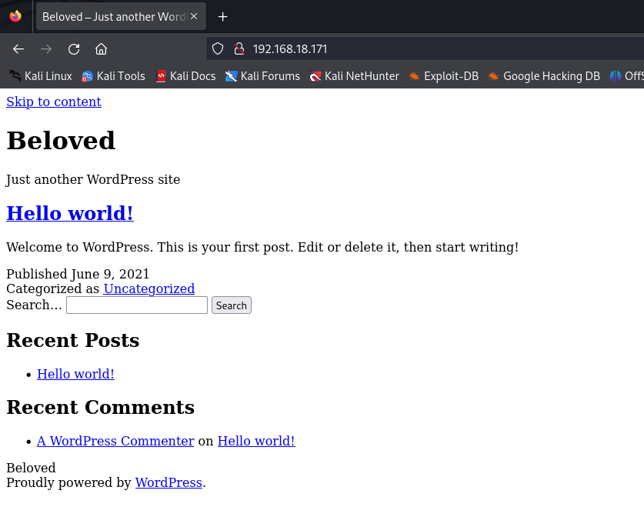The height and width of the screenshot is (517, 644).
Task: Open the Uncategorized category link
Action: tap(148, 289)
